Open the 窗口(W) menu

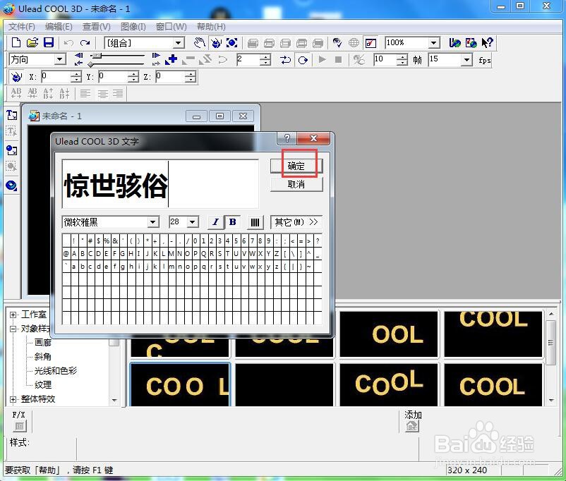[x=171, y=27]
